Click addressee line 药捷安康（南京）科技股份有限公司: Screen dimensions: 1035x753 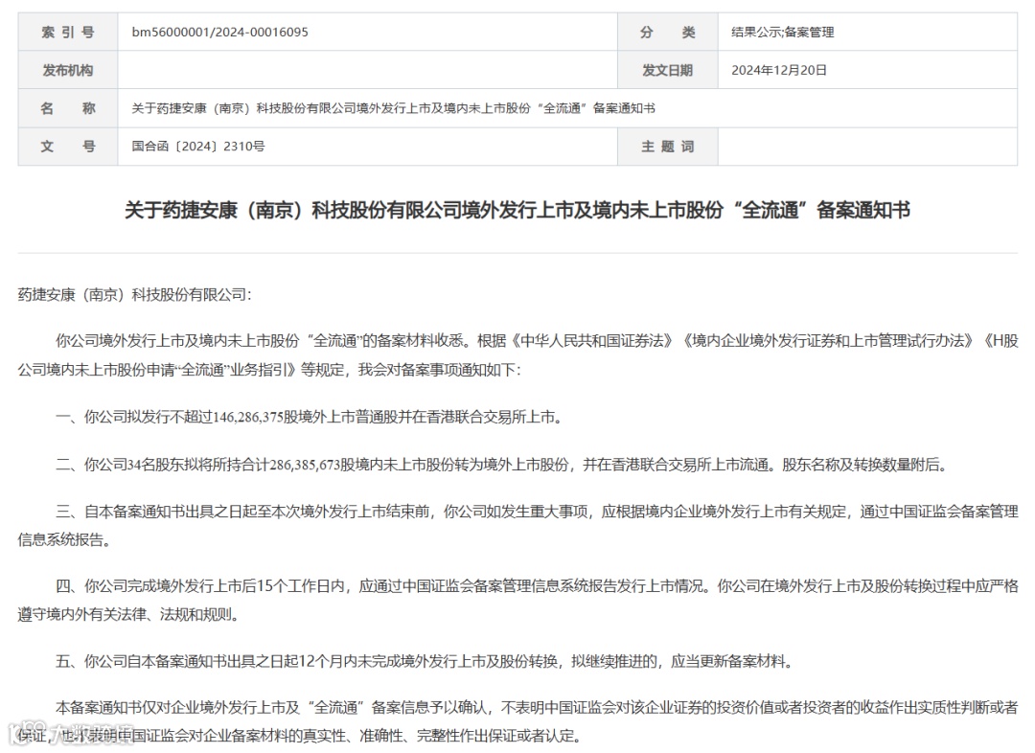pos(135,295)
